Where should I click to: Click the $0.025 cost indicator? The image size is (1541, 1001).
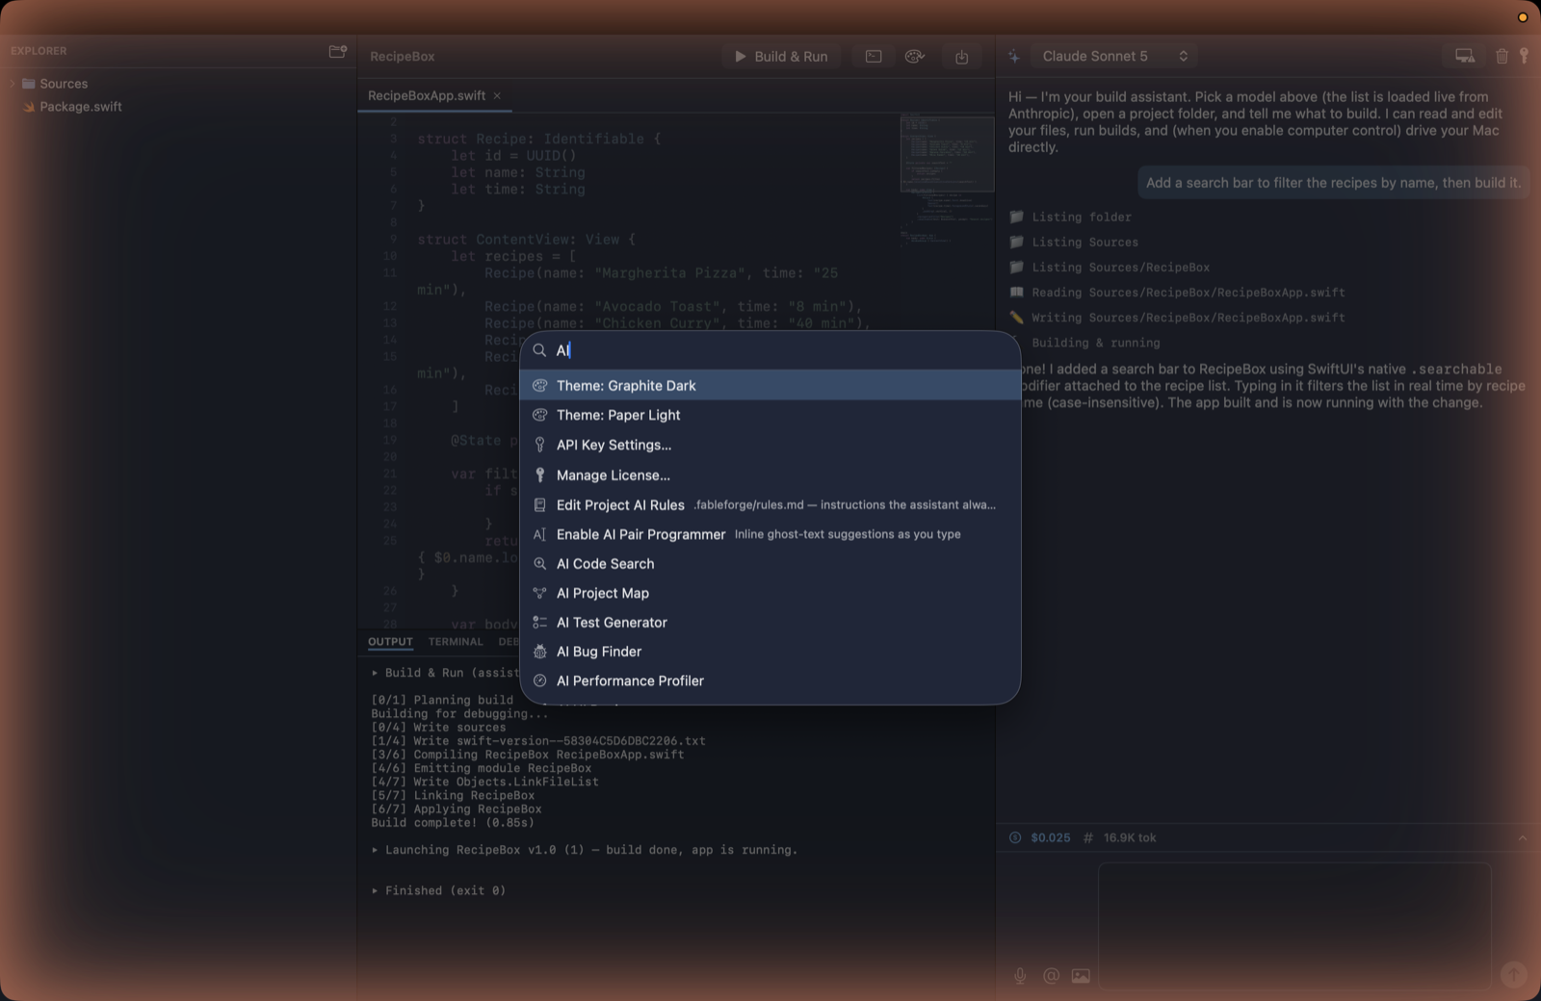click(x=1039, y=837)
